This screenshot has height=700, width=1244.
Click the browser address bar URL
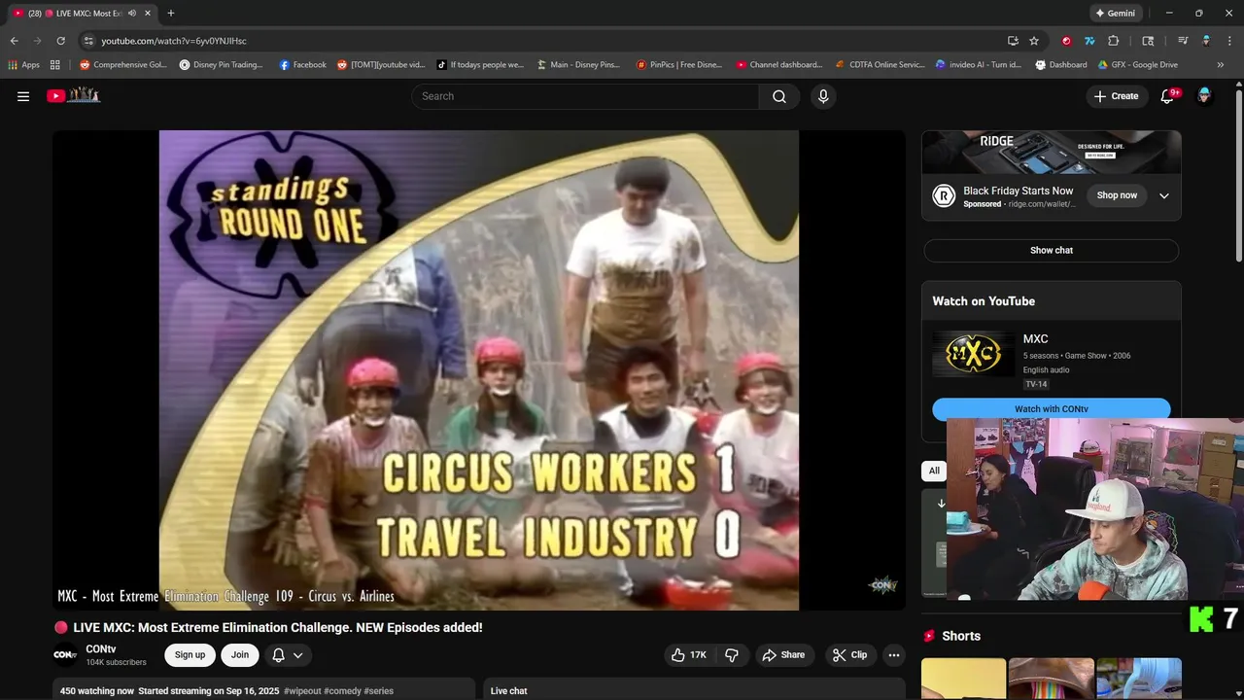[x=174, y=41]
